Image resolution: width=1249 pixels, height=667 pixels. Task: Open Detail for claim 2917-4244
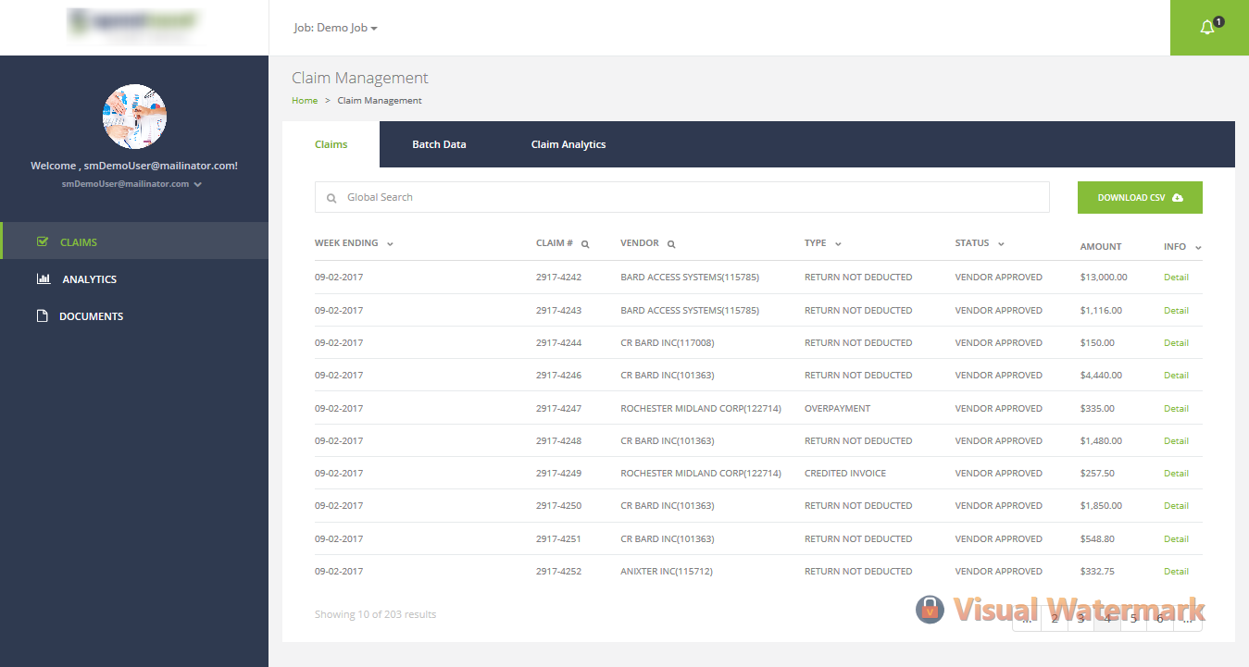1176,342
